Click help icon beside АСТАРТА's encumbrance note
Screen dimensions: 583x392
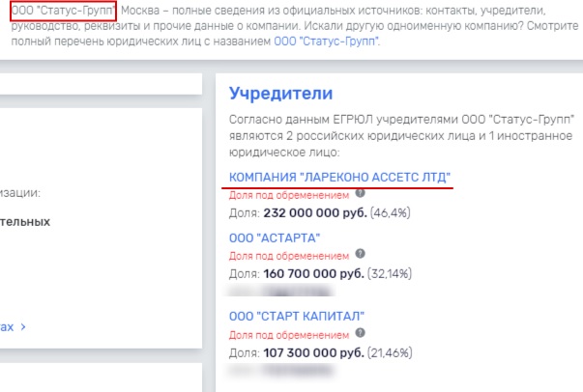pos(360,254)
